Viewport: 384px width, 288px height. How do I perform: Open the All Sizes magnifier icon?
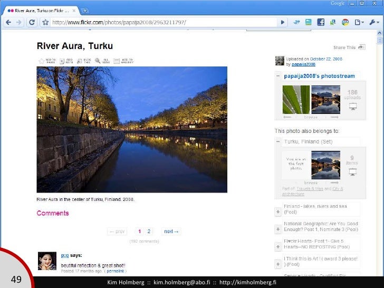click(x=98, y=61)
